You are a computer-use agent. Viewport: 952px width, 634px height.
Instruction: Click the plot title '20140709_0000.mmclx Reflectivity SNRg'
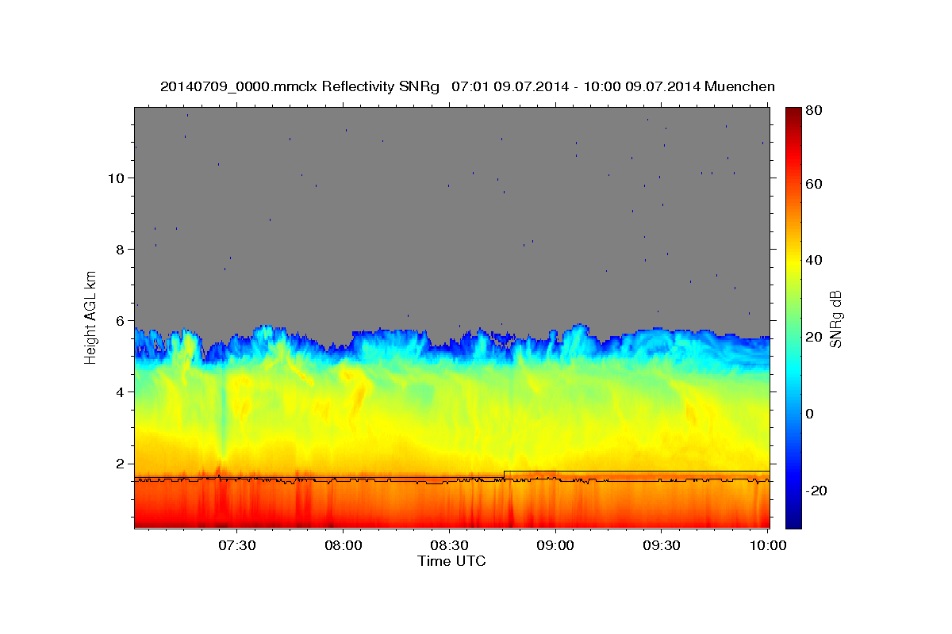[299, 86]
